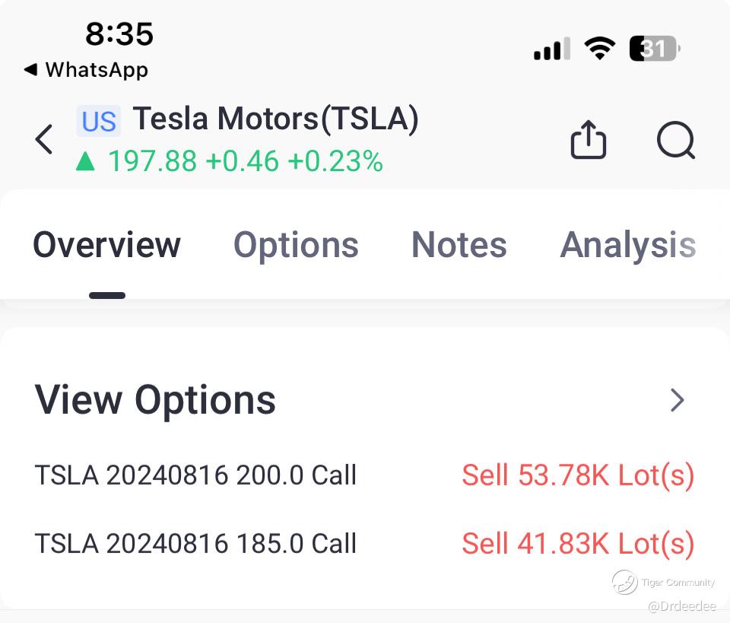
Task: Expand View Options with the right chevron
Action: click(677, 400)
